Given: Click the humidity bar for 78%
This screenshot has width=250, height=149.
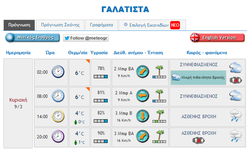Looking at the screenshot, I should click(101, 76).
